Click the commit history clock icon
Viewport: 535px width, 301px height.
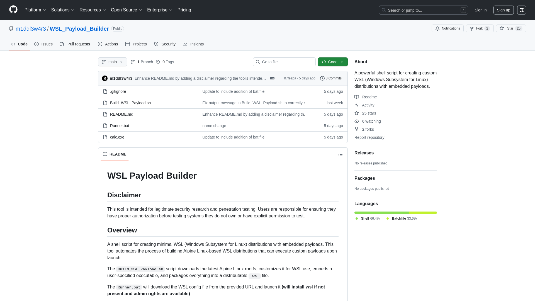click(322, 78)
